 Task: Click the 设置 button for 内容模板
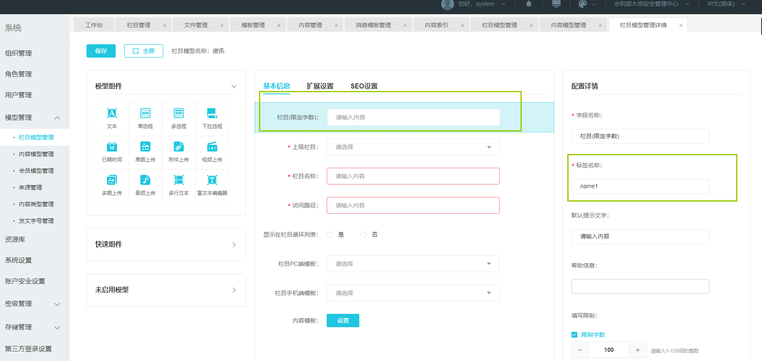pos(343,321)
